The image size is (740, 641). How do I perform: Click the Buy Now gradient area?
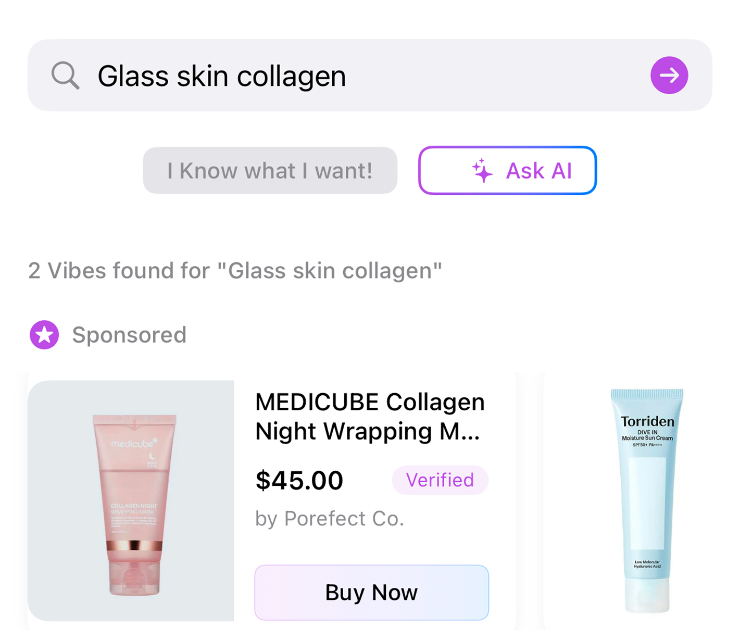point(371,593)
